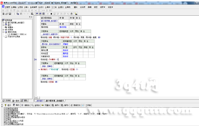Open the 剪辑历史 tab in the bottom panel
This screenshot has width=199, height=126.
point(76,105)
